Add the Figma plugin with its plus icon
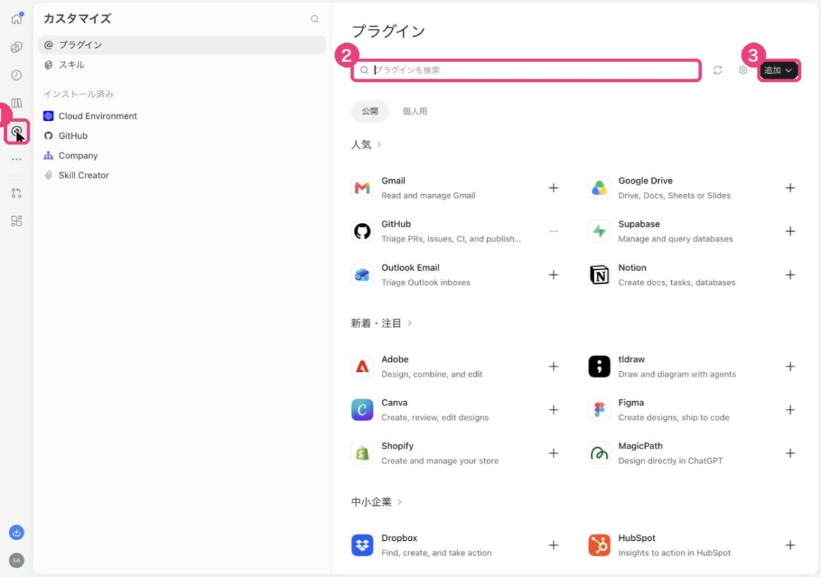This screenshot has width=821, height=577. click(790, 410)
